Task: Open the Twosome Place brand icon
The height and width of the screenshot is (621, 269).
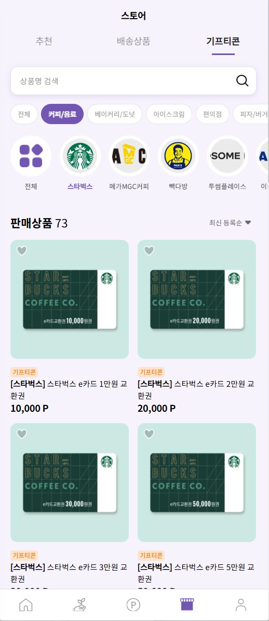Action: click(227, 156)
